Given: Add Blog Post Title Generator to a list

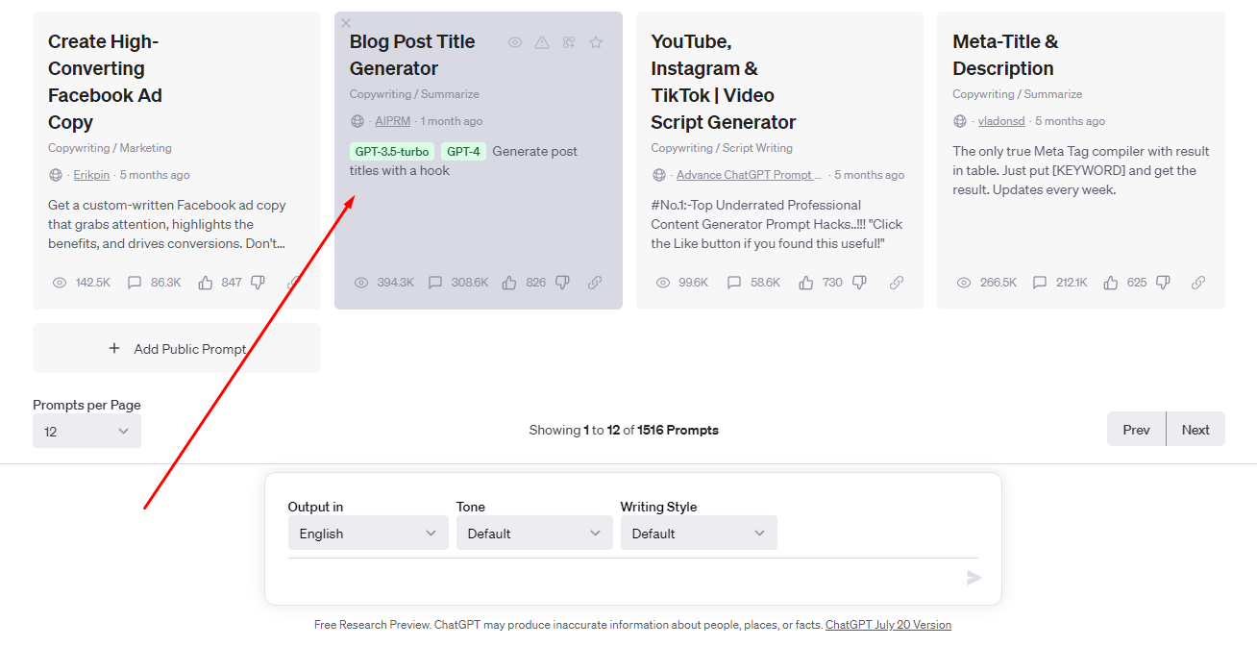Looking at the screenshot, I should [x=569, y=42].
